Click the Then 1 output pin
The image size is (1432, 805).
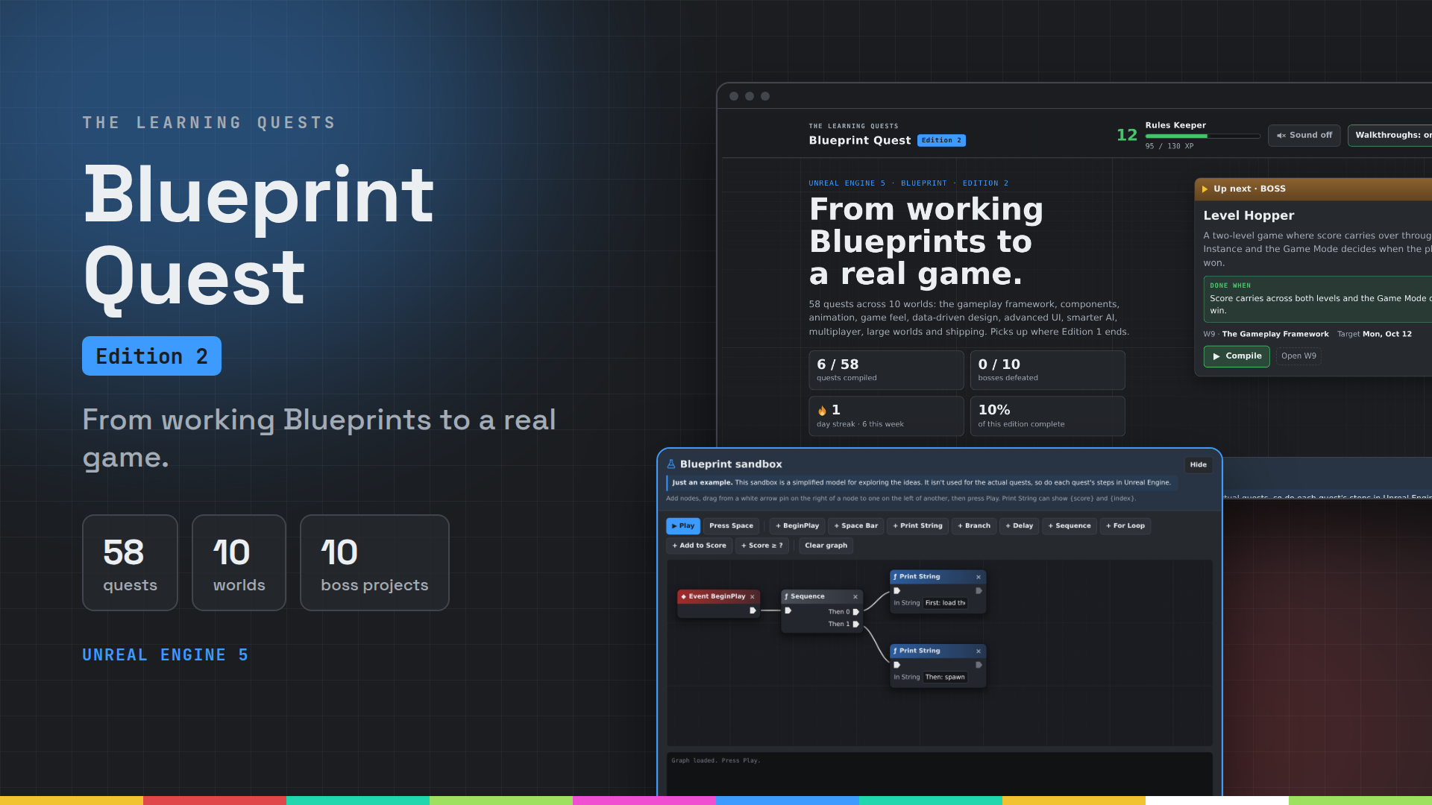pos(856,624)
